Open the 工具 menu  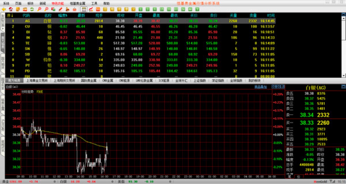[94, 3]
